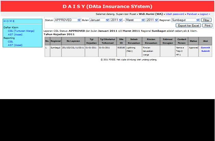Viewport: 215px width, 141px height.
Task: Click the Site ID column header
Action: click(x=121, y=41)
